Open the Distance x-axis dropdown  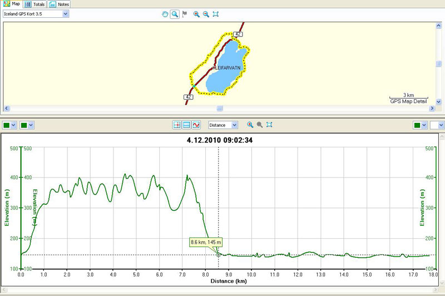(234, 125)
